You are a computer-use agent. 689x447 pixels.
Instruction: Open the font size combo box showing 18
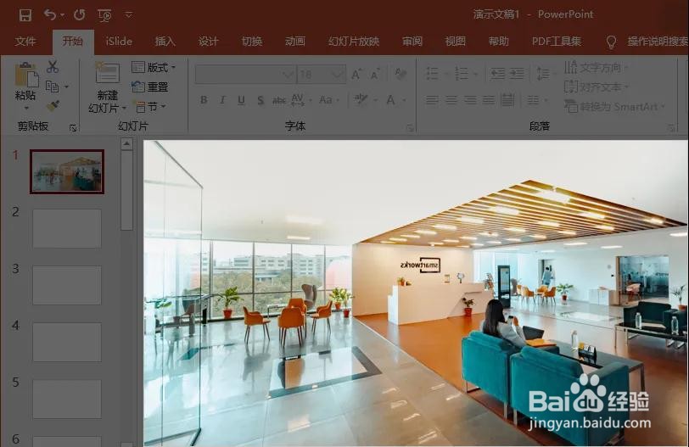(x=322, y=75)
